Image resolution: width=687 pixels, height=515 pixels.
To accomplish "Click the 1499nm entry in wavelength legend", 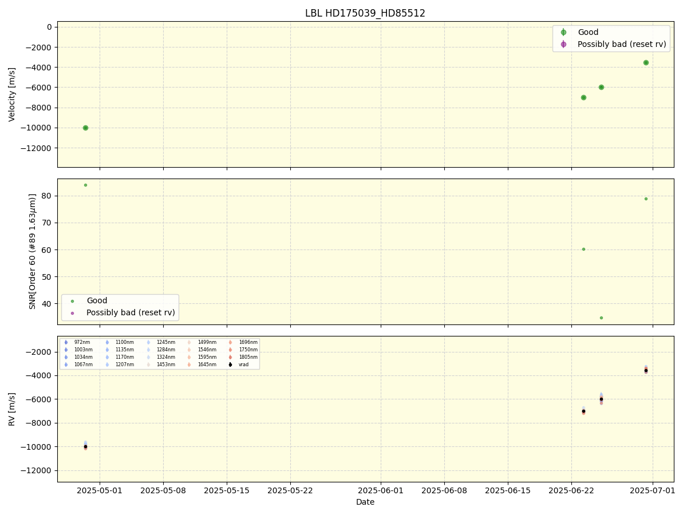I will (207, 342).
